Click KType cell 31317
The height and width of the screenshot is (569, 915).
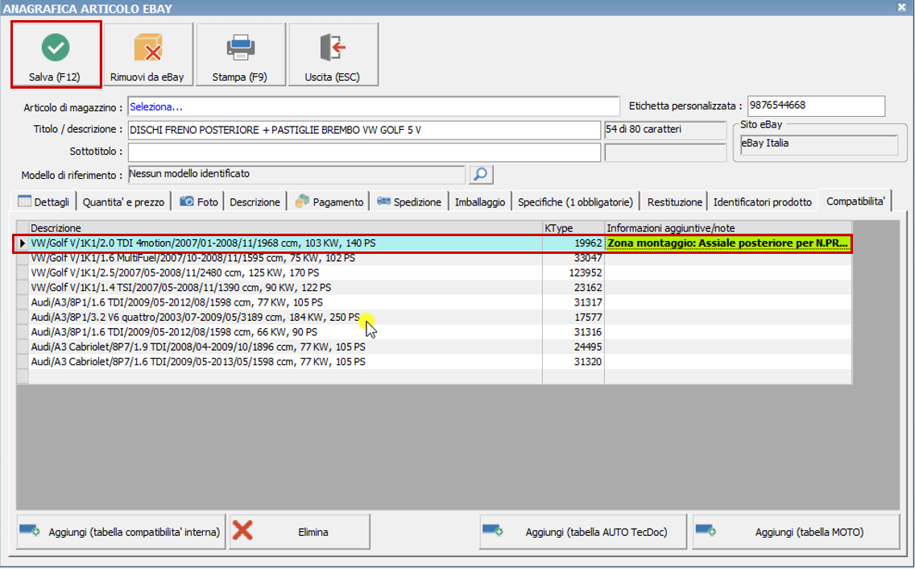[x=573, y=302]
